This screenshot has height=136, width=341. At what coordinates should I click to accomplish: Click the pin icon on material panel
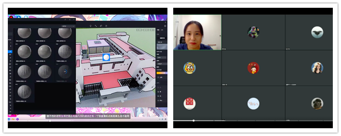(65, 20)
